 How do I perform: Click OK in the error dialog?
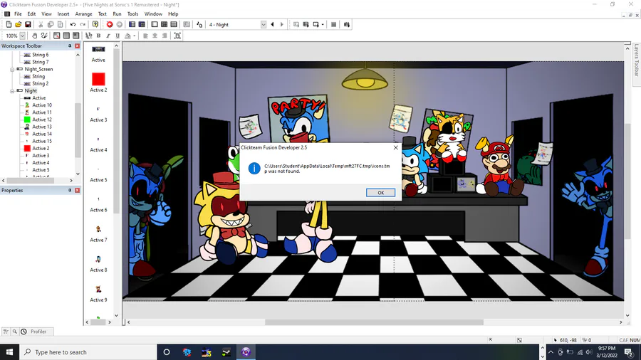click(380, 193)
